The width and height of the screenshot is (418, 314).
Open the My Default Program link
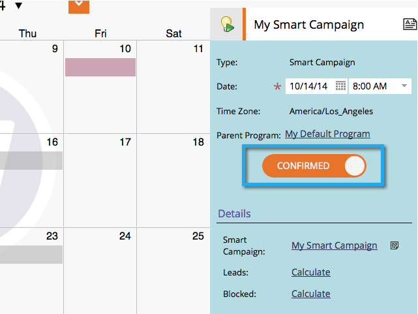coord(327,134)
